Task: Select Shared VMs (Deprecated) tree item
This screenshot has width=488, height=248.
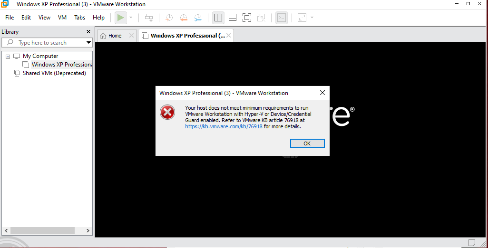Action: pos(54,73)
